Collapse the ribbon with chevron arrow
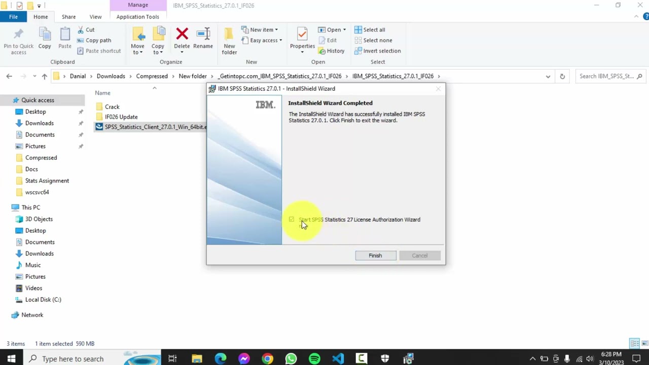Image resolution: width=649 pixels, height=365 pixels. pyautogui.click(x=636, y=17)
